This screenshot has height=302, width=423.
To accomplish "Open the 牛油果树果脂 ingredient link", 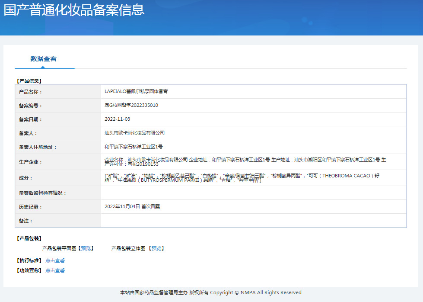I will (x=165, y=183).
